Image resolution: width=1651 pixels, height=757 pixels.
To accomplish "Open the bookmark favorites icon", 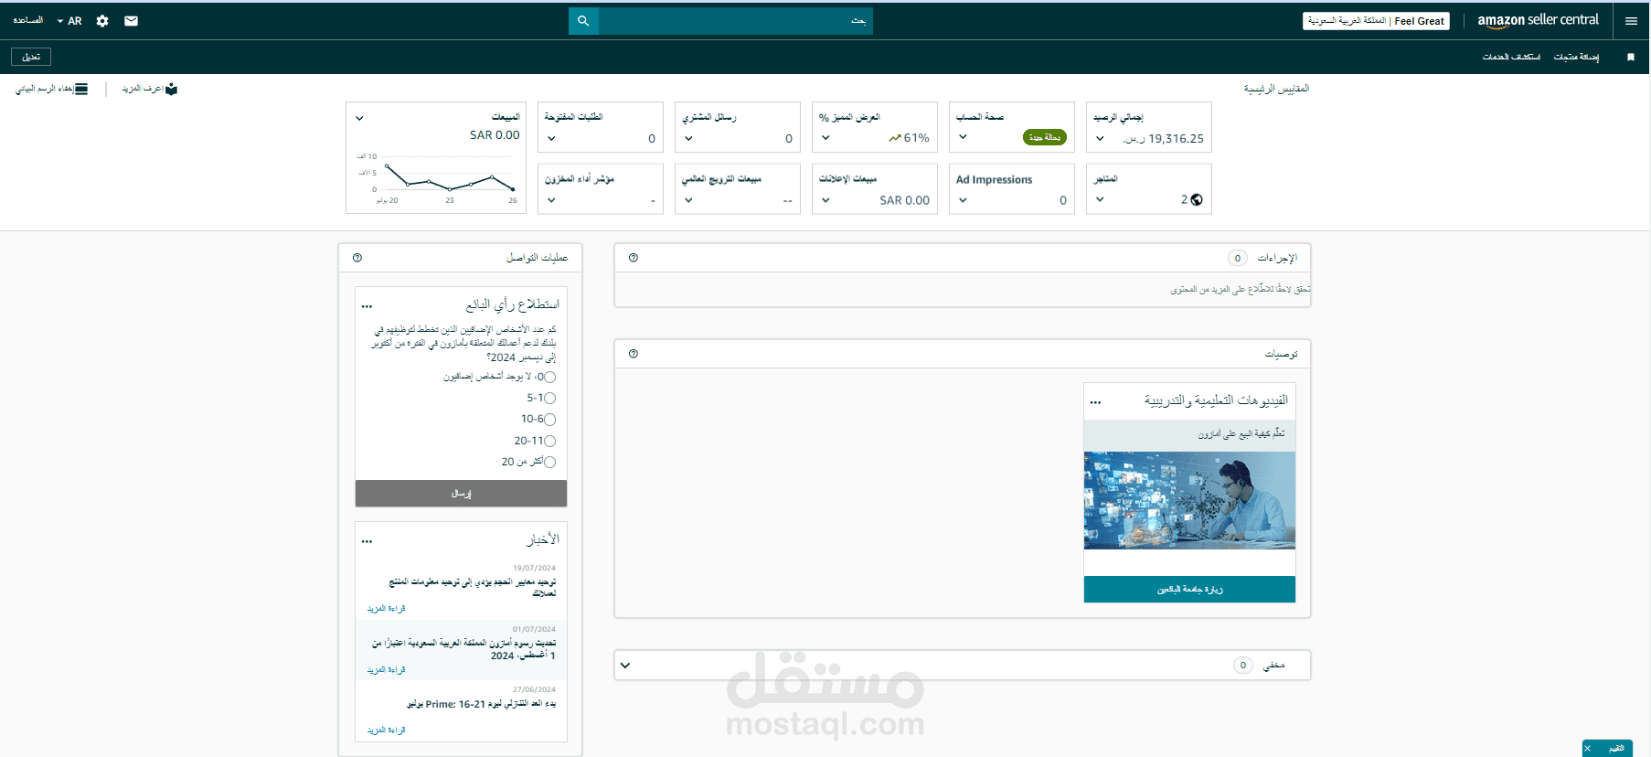I will click(x=1630, y=57).
